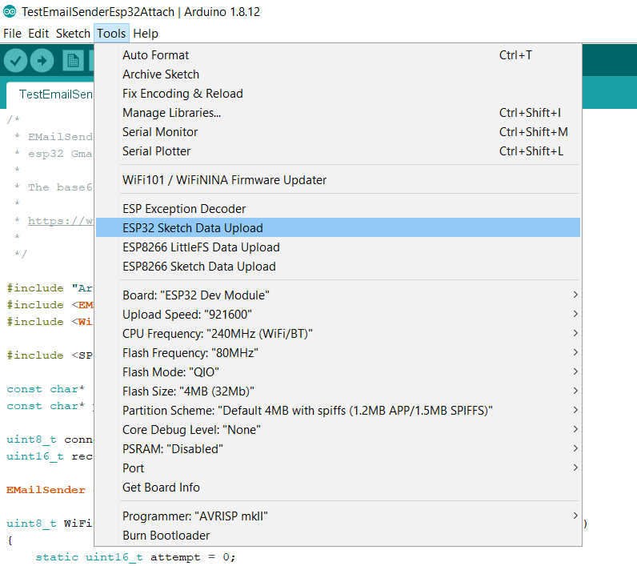This screenshot has height=566, width=637.
Task: Expand Board: "ESP32 Dev Module" submenu
Action: (338, 295)
